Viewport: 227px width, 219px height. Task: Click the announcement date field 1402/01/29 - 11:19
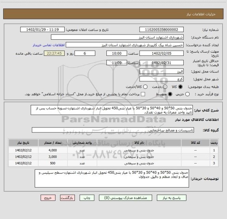pyautogui.click(x=43, y=29)
